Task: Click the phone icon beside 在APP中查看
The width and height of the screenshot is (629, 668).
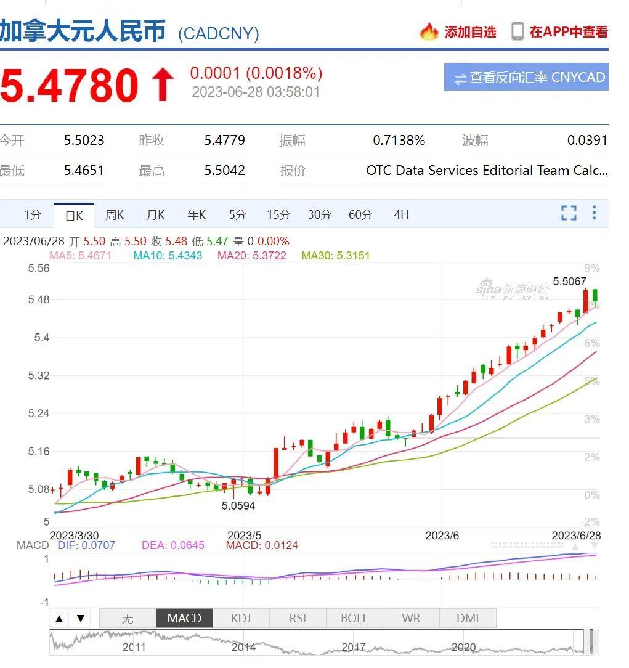Action: click(517, 31)
